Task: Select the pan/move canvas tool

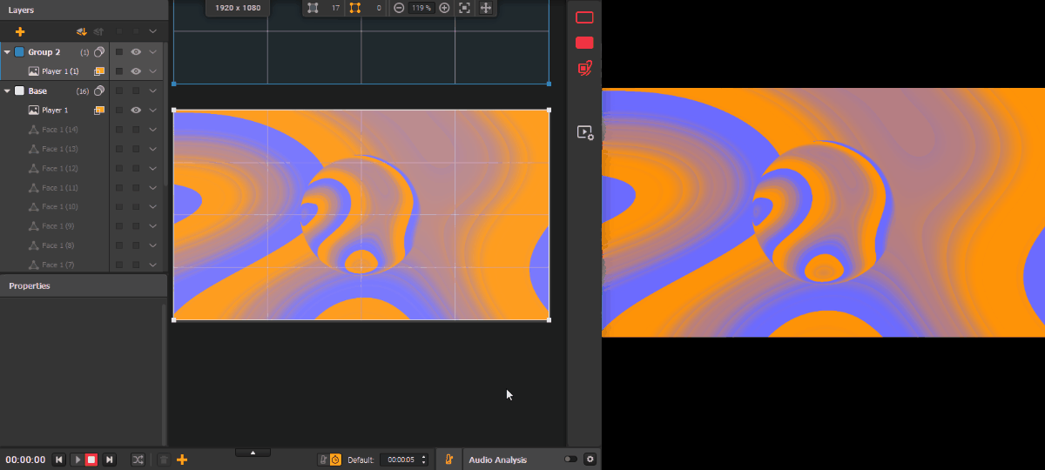Action: click(486, 8)
